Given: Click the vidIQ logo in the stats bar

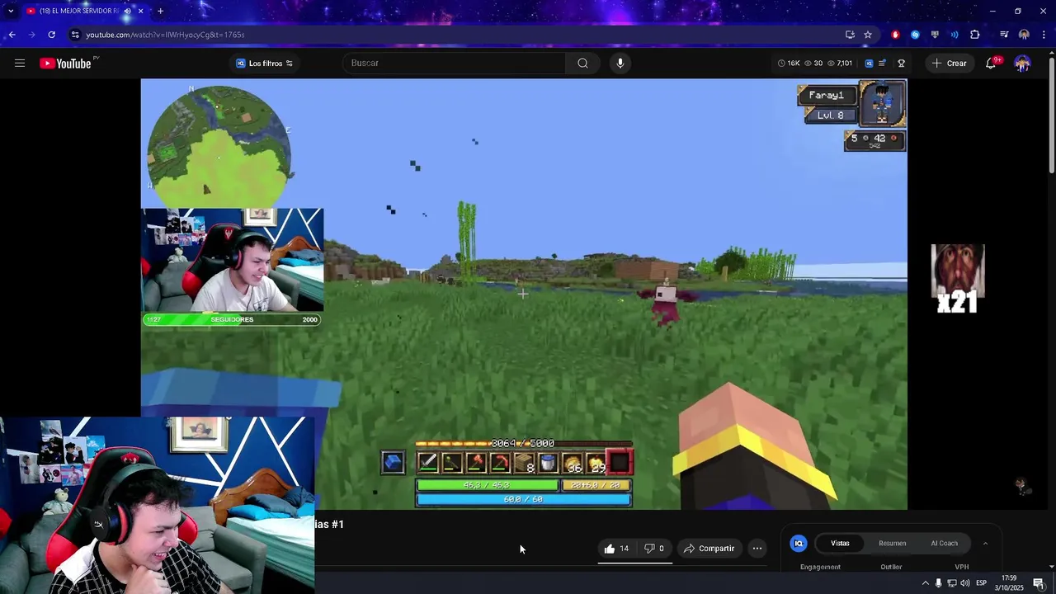Looking at the screenshot, I should (x=869, y=64).
